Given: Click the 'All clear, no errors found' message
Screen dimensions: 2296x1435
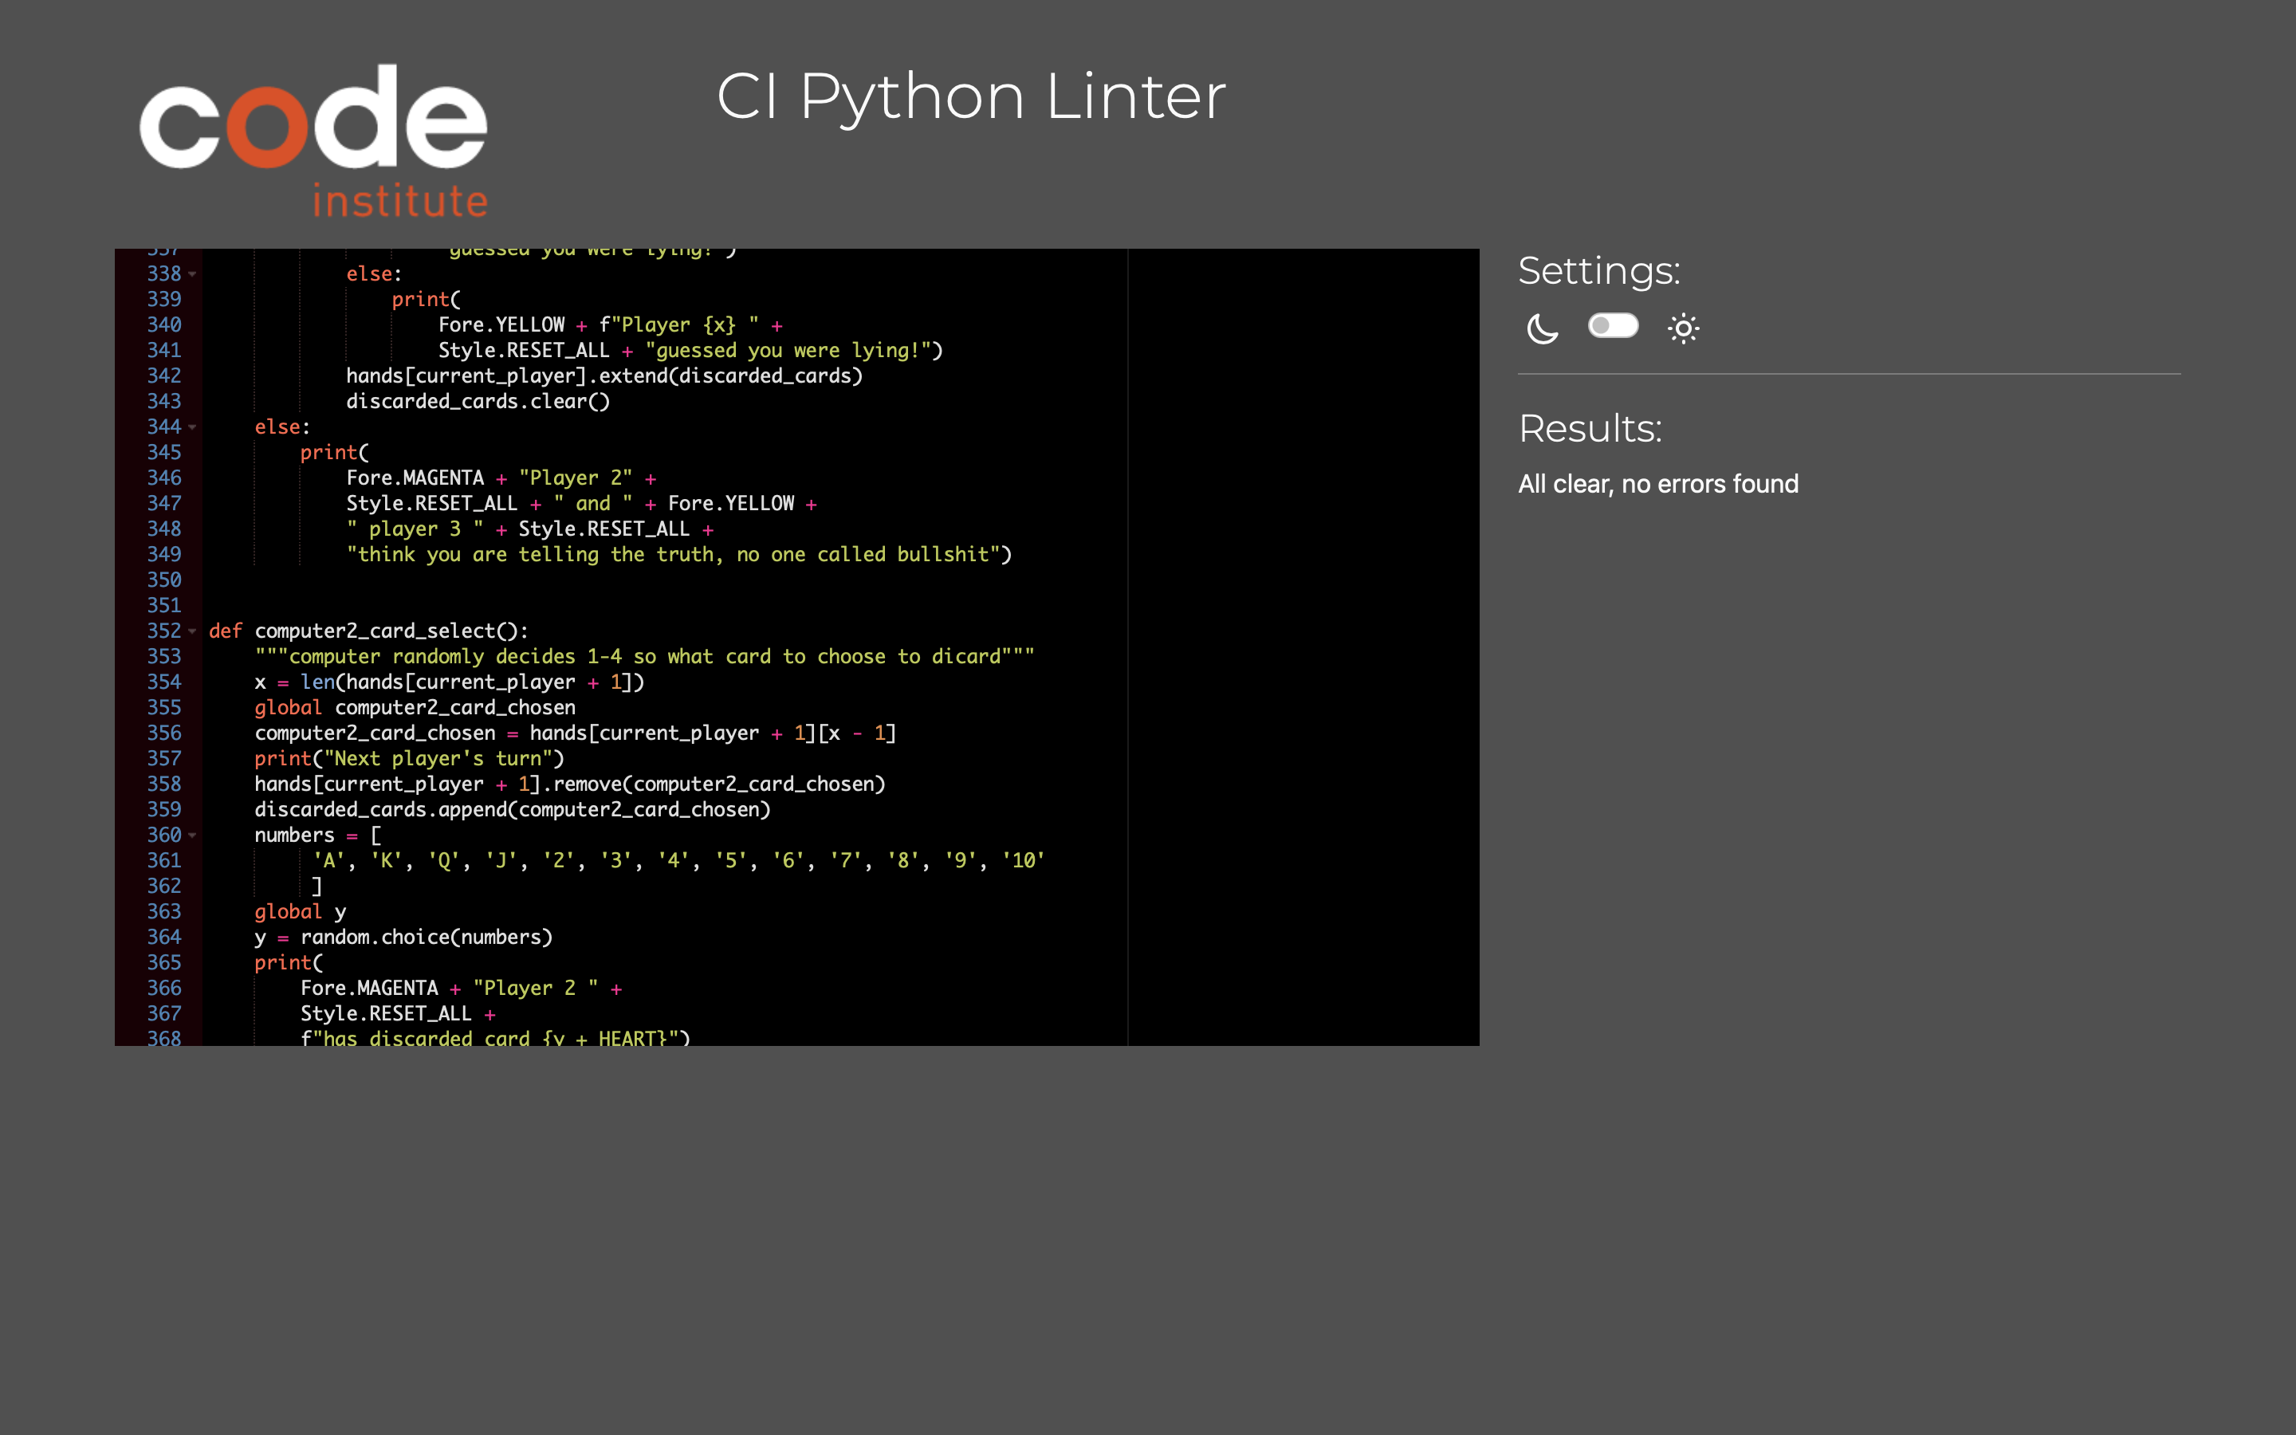Looking at the screenshot, I should (1657, 484).
